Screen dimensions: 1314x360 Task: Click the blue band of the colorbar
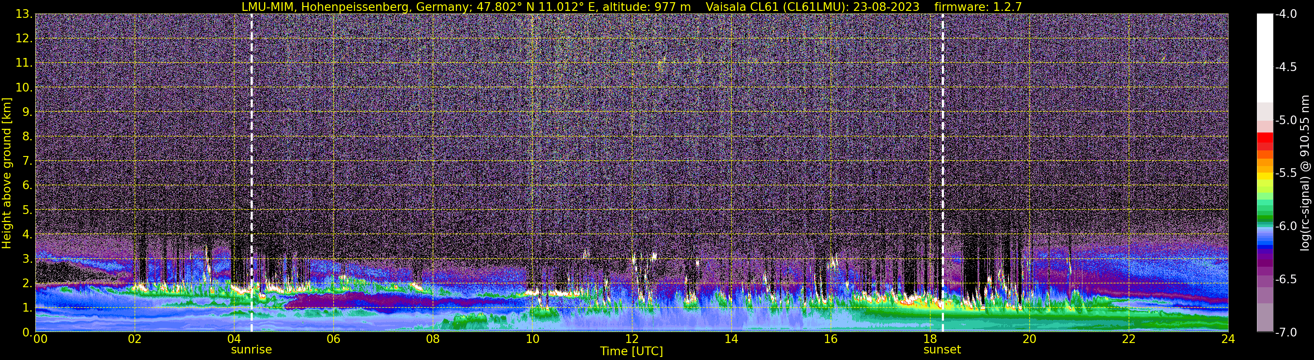click(x=1265, y=246)
